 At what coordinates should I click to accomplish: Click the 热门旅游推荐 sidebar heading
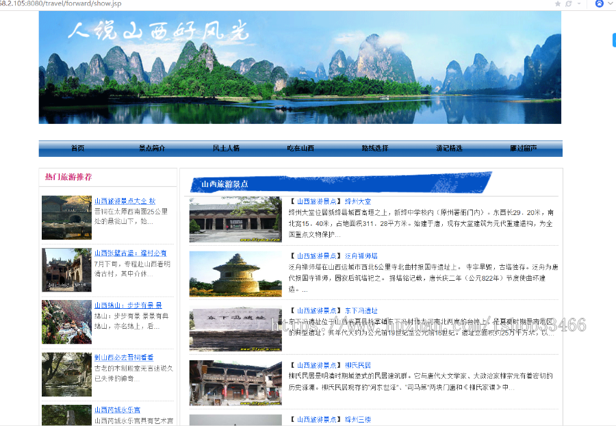click(x=68, y=177)
